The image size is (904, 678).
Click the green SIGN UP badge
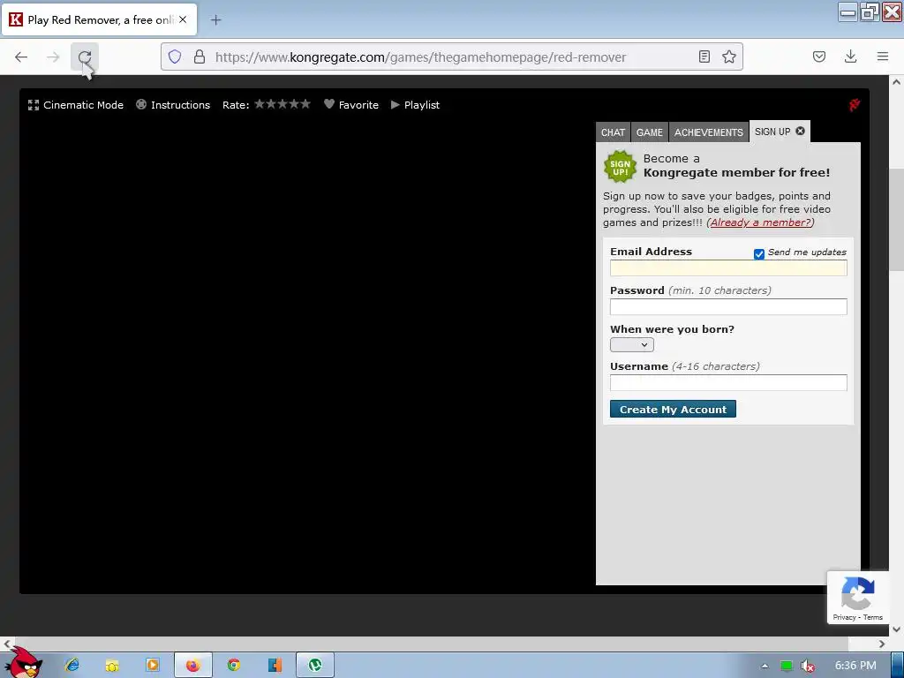click(620, 167)
